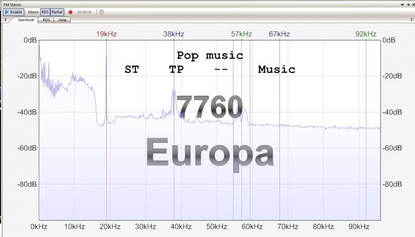Screen dimensions: 415x237
Task: Click the '0kHz' frequency axis label
Action: point(39,226)
